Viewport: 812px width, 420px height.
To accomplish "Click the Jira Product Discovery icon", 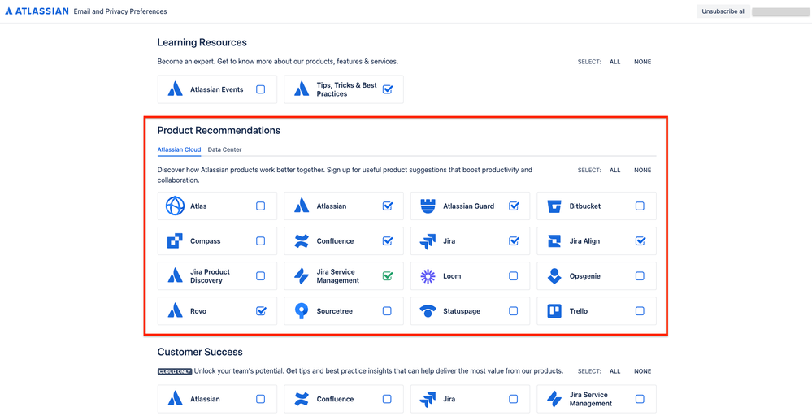I will (175, 276).
